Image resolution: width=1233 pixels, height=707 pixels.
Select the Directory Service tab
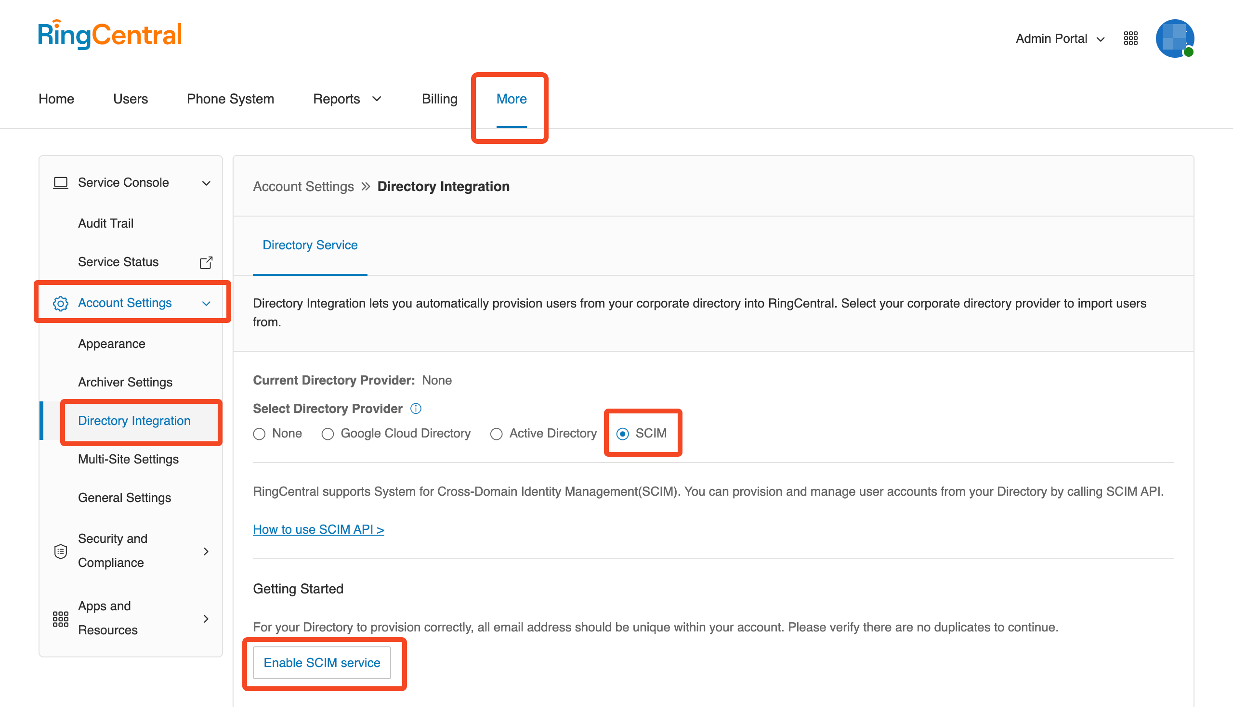click(x=310, y=245)
